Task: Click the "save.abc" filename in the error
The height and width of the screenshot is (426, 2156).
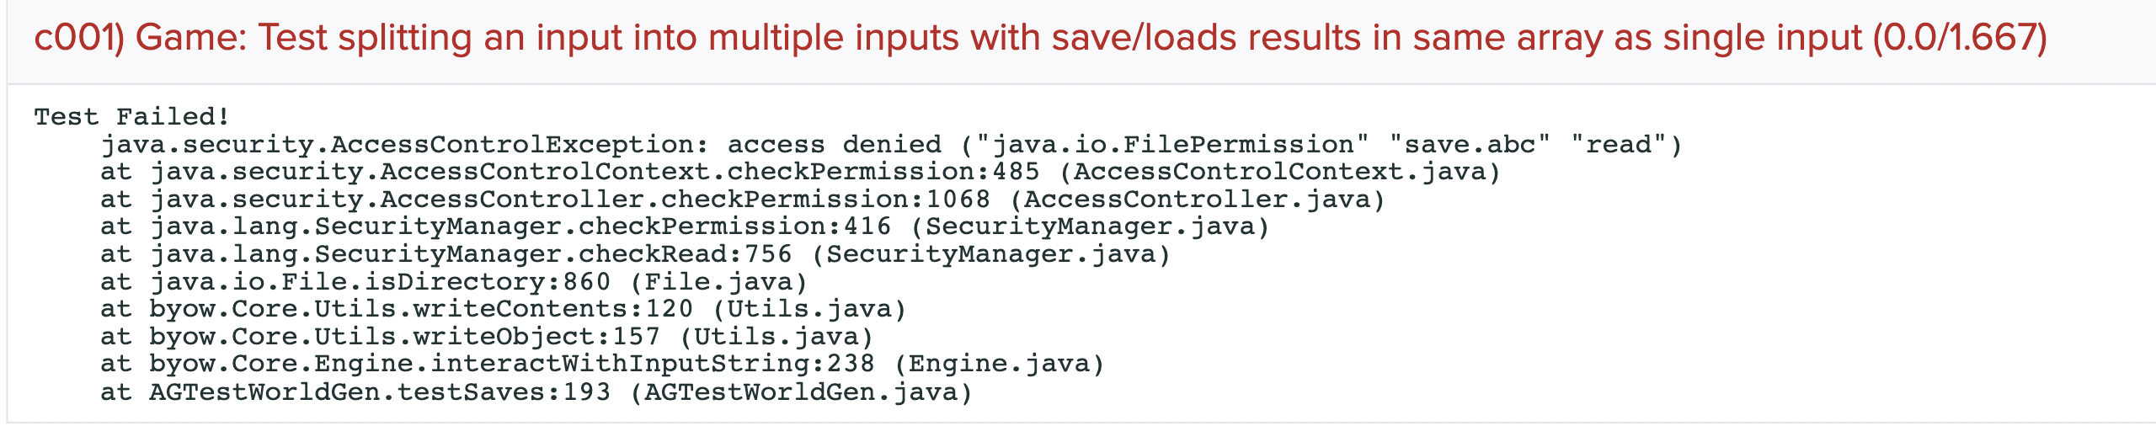Action: [x=1470, y=145]
